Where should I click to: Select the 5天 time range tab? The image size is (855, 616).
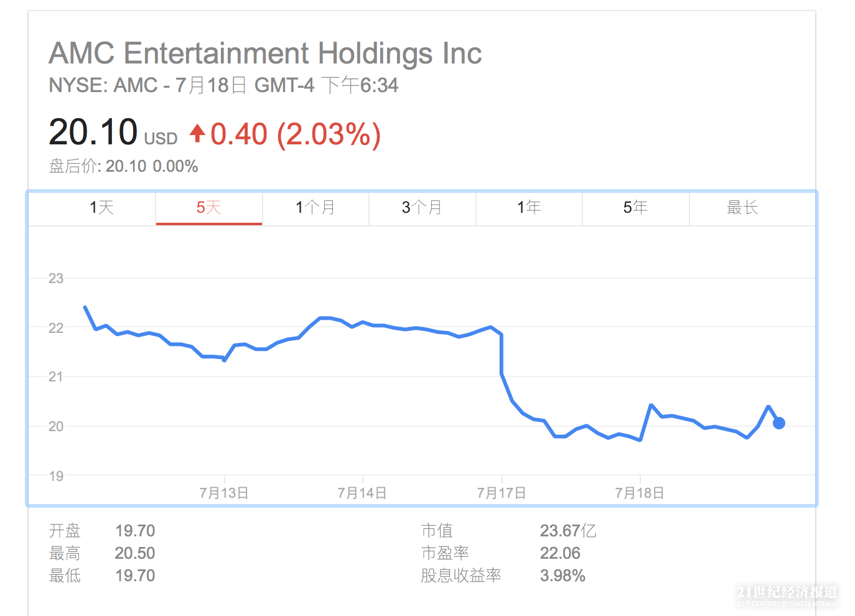208,208
